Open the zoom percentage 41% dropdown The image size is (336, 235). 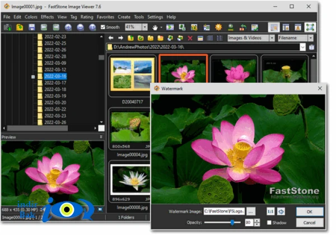pos(145,27)
